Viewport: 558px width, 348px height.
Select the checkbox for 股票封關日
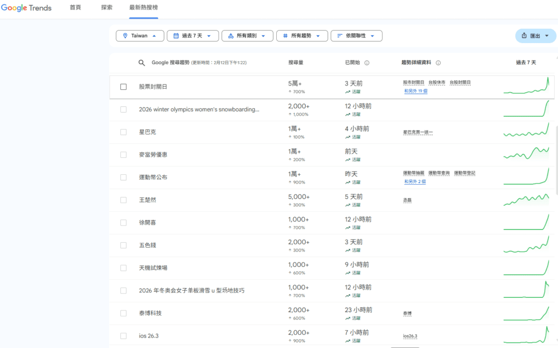[123, 86]
